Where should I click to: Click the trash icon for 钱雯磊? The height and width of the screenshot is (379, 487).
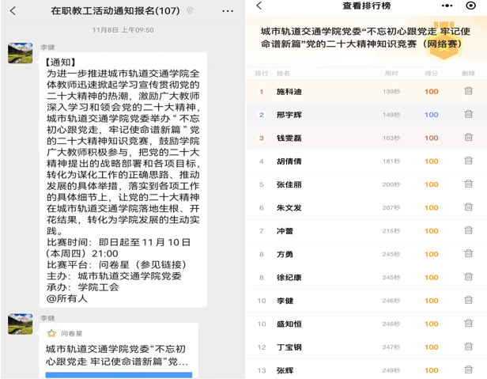468,138
